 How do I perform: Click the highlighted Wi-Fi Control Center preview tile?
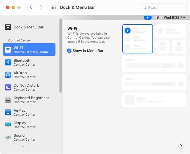click(138, 39)
